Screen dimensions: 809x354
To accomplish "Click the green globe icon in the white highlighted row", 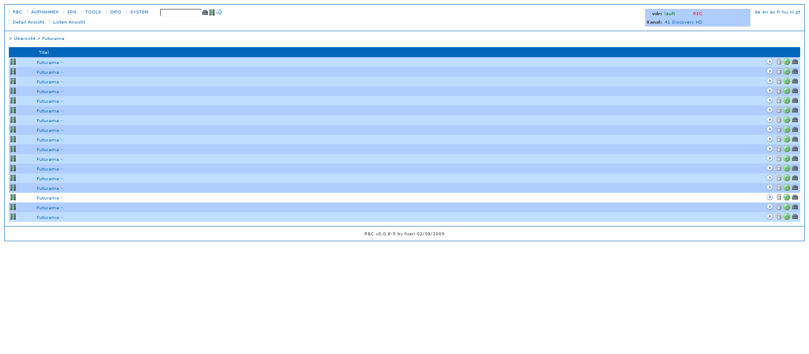I will (787, 197).
